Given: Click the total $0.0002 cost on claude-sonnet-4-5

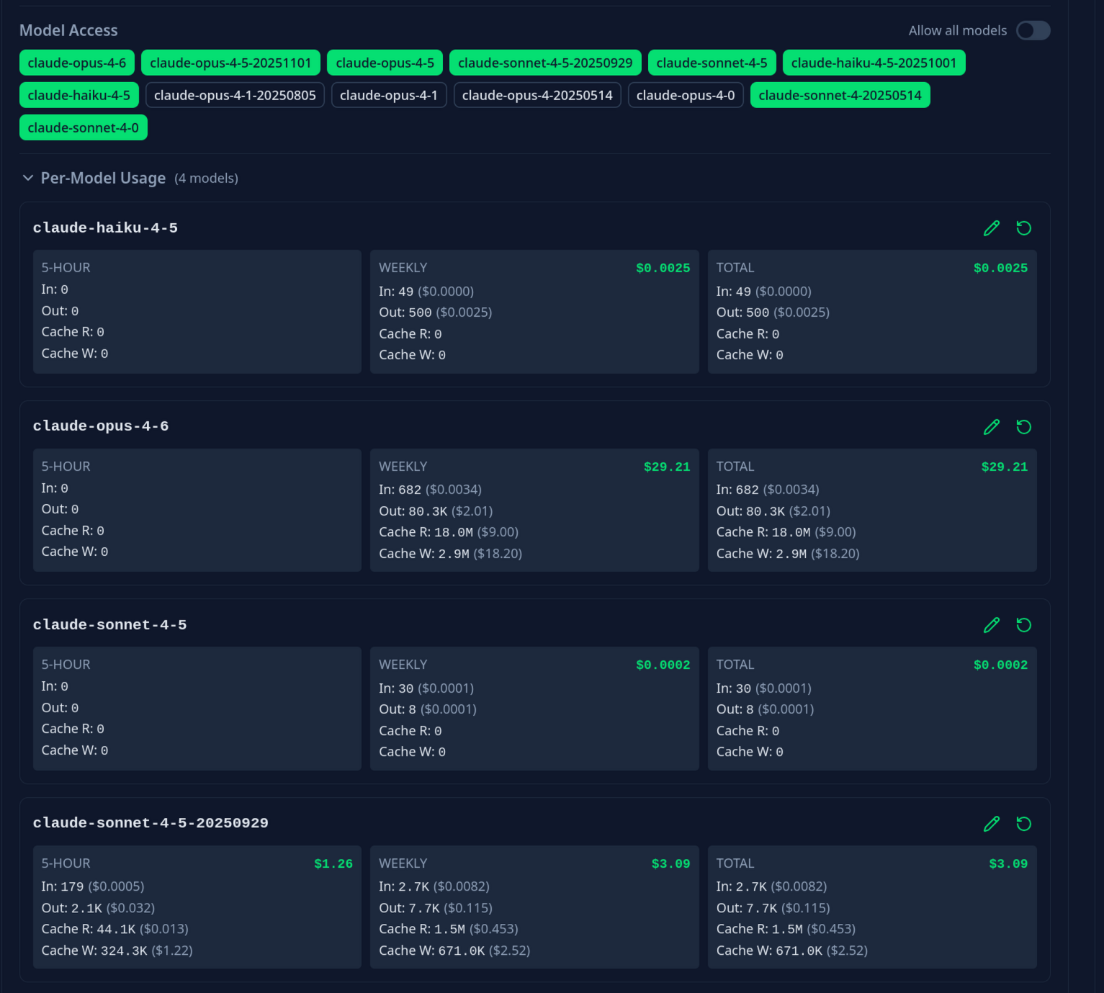Looking at the screenshot, I should pyautogui.click(x=1000, y=665).
